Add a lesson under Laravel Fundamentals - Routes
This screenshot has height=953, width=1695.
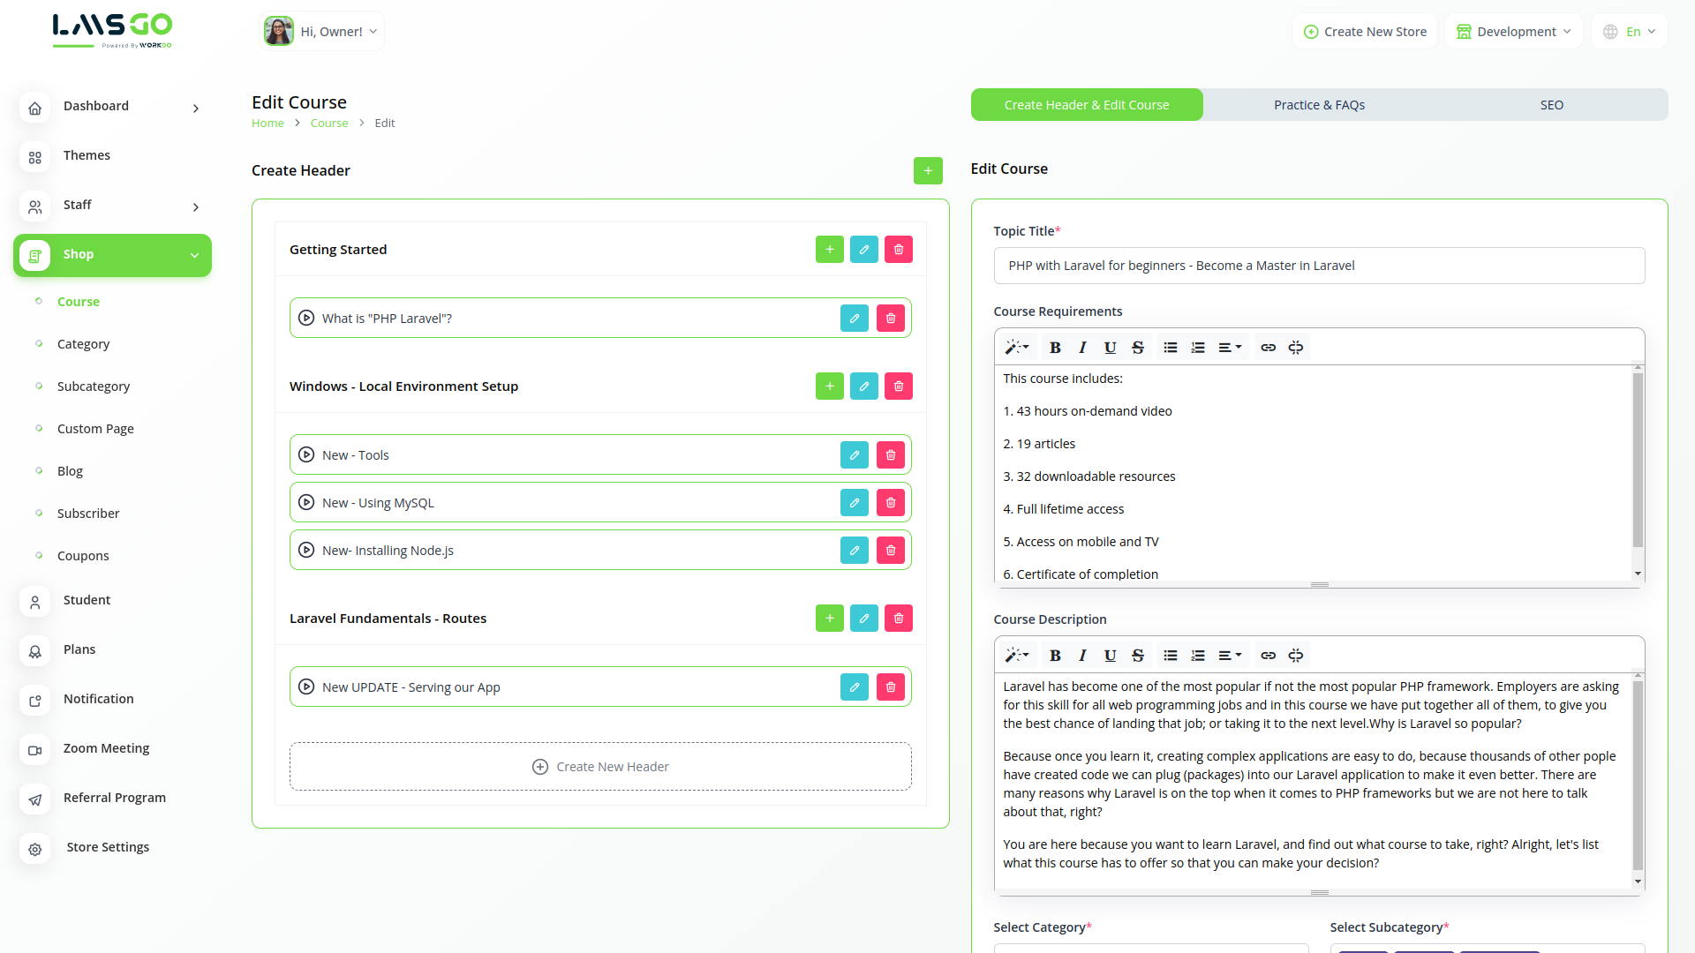coord(829,619)
